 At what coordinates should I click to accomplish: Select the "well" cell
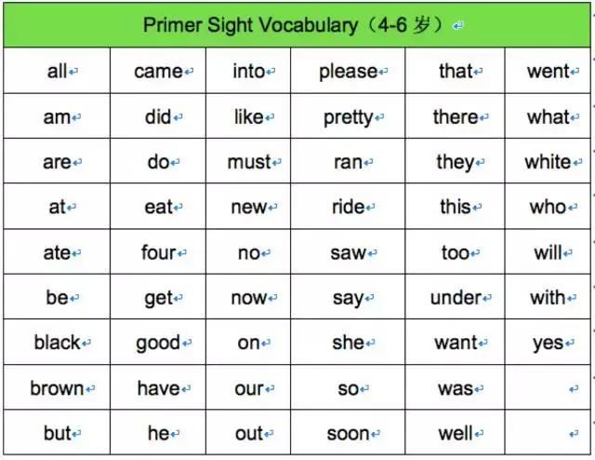pyautogui.click(x=456, y=434)
